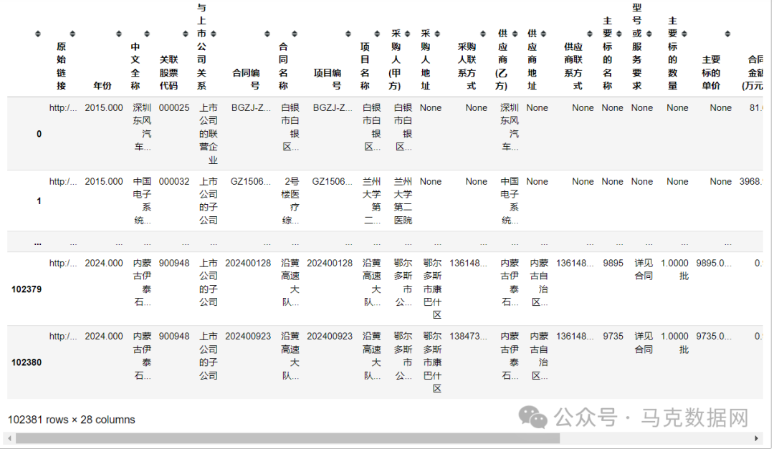Sort the table by index column arrows
774x449 pixels.
pyautogui.click(x=38, y=34)
